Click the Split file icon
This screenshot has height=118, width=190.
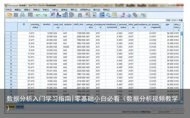[x=102, y=15]
